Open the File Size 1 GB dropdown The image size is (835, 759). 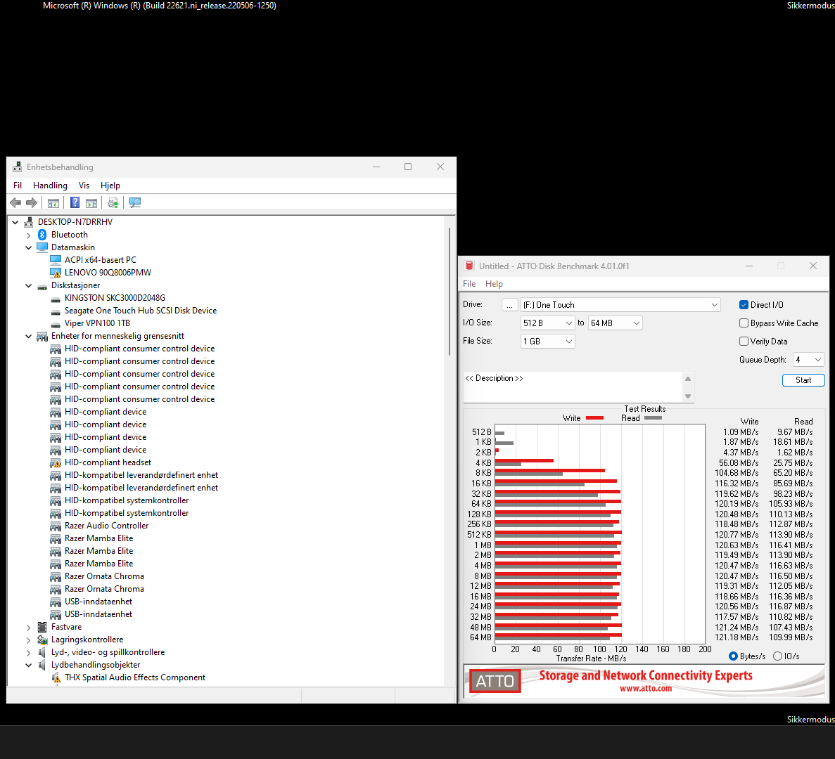click(547, 341)
